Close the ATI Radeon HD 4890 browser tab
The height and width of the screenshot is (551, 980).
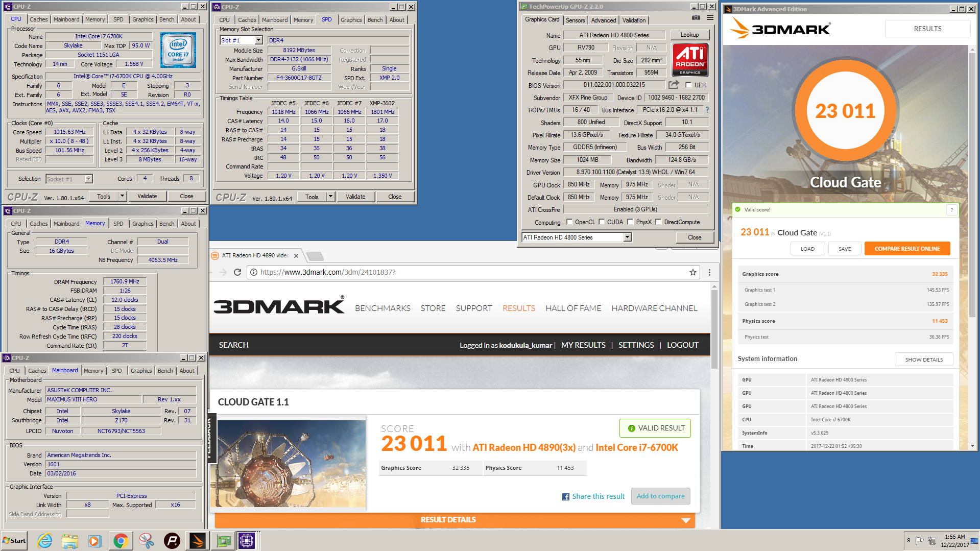point(296,256)
